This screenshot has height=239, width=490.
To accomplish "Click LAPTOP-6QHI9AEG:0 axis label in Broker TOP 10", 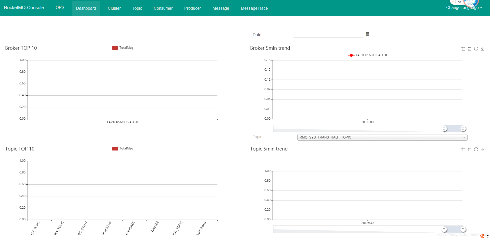I will point(122,122).
